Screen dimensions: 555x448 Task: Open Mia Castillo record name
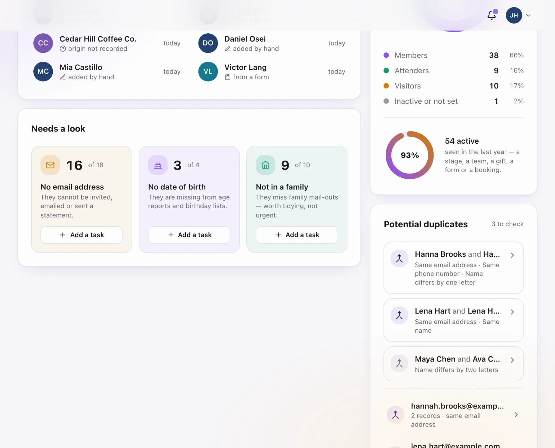[81, 67]
